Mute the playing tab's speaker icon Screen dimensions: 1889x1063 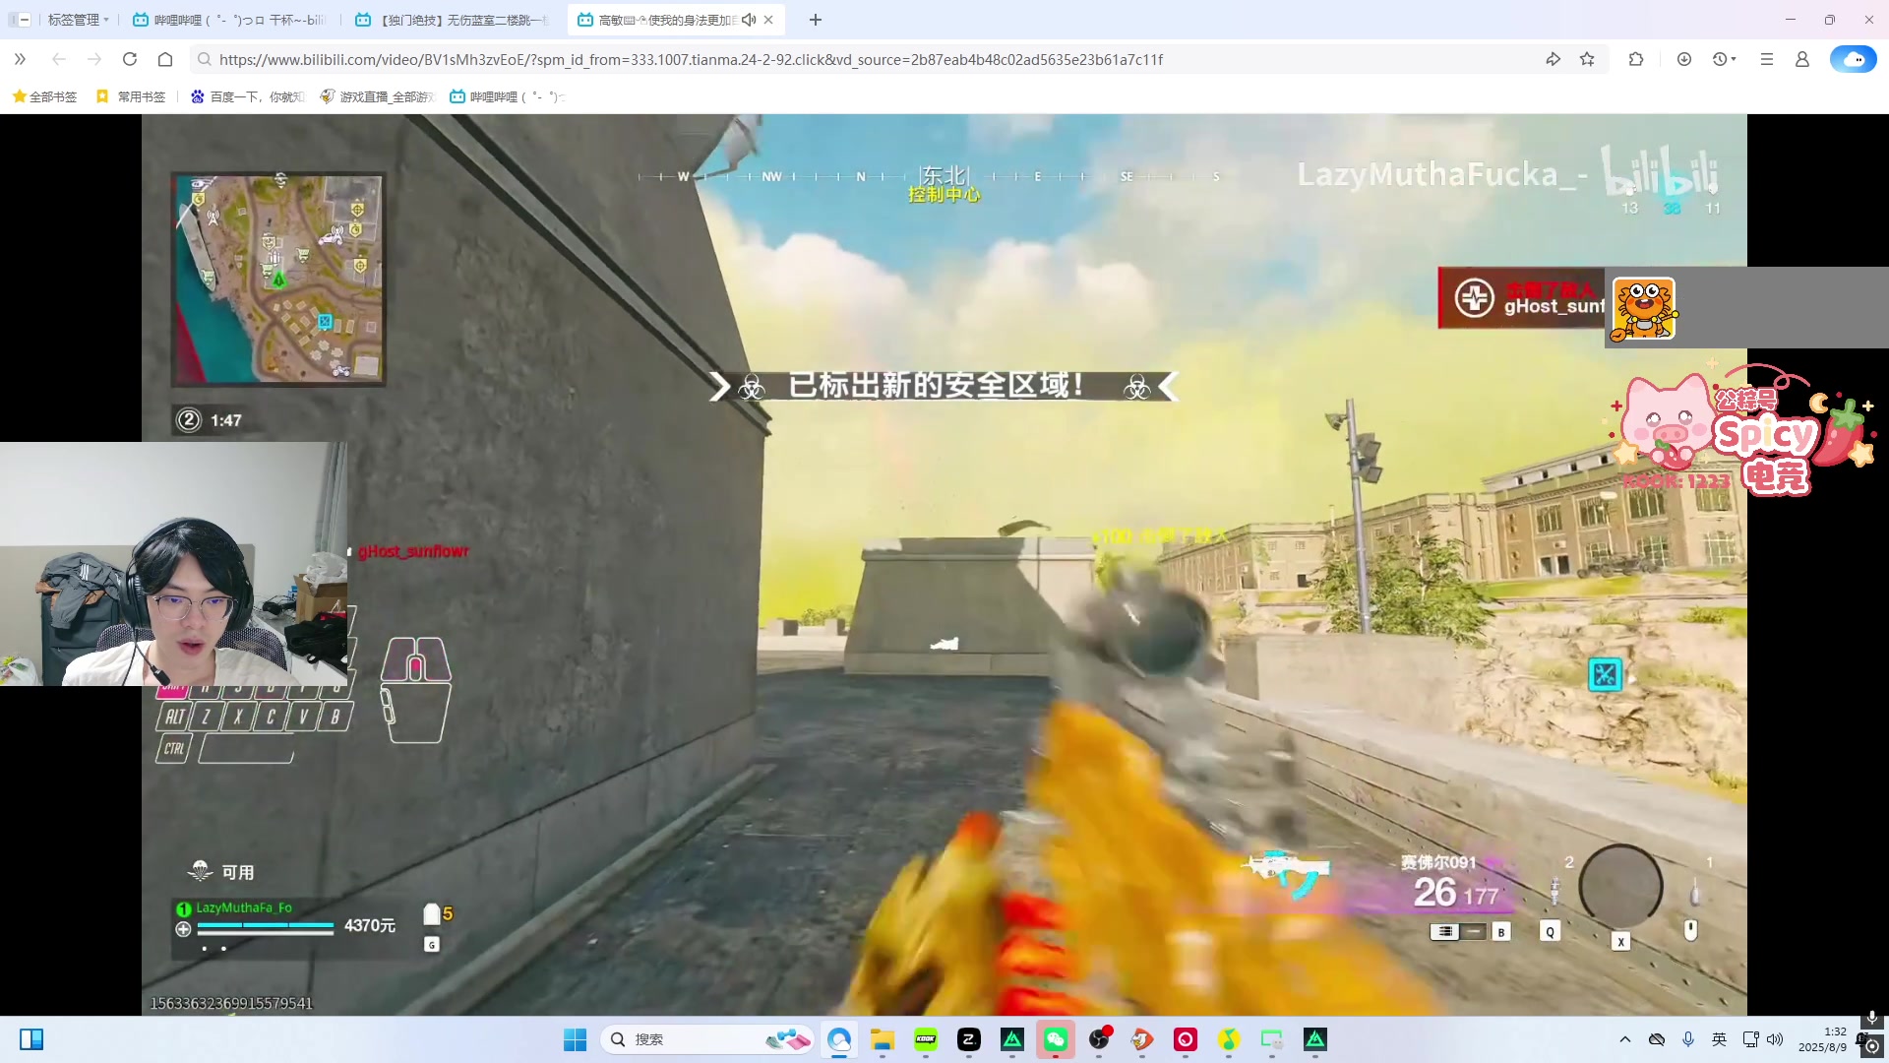tap(749, 20)
